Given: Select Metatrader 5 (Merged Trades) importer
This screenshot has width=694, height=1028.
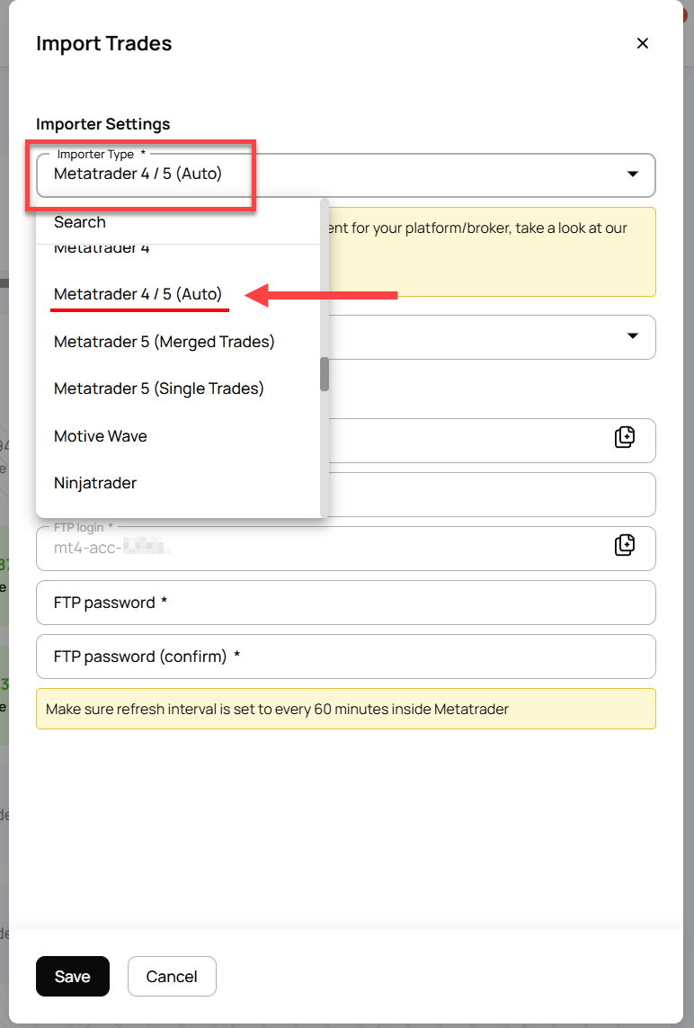Looking at the screenshot, I should 164,342.
